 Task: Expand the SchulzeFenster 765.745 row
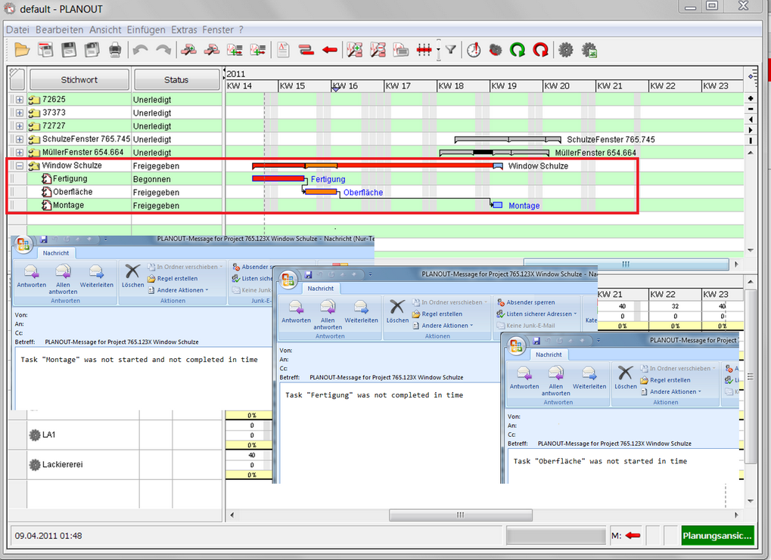tap(19, 140)
